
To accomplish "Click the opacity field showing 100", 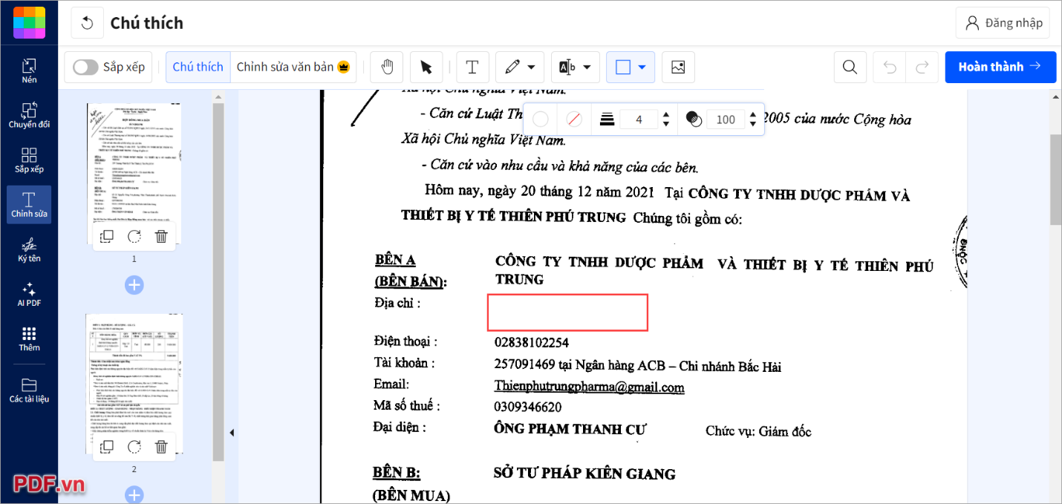I will coord(726,119).
